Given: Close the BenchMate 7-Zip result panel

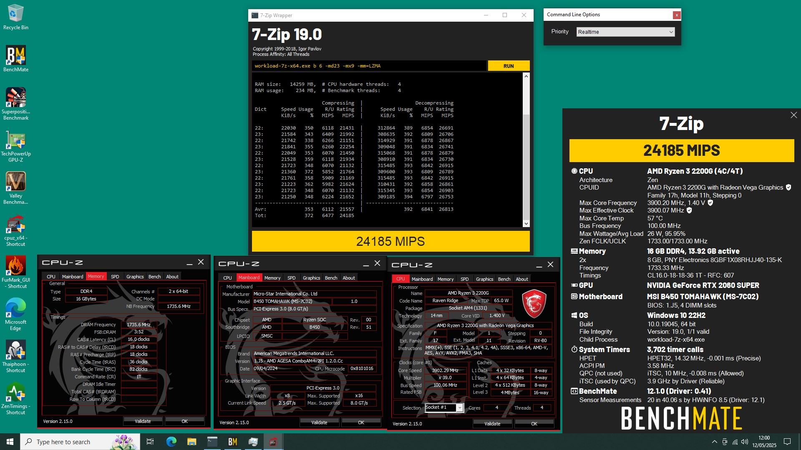Looking at the screenshot, I should tap(793, 115).
